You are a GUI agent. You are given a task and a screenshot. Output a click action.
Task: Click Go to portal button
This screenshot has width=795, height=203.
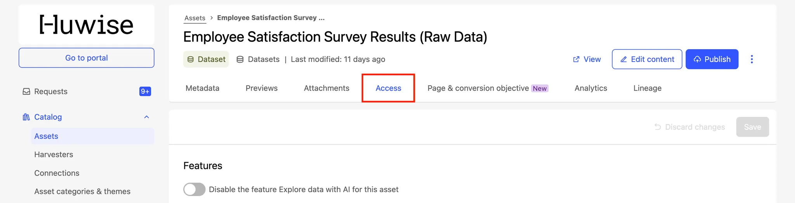point(86,58)
